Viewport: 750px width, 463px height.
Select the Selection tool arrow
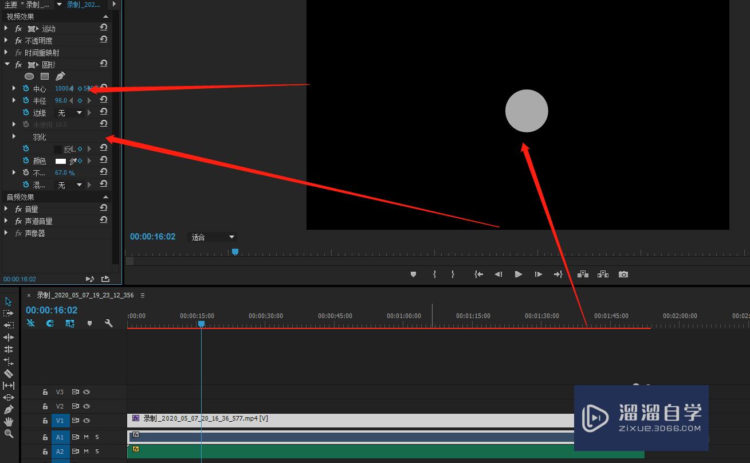pos(9,301)
